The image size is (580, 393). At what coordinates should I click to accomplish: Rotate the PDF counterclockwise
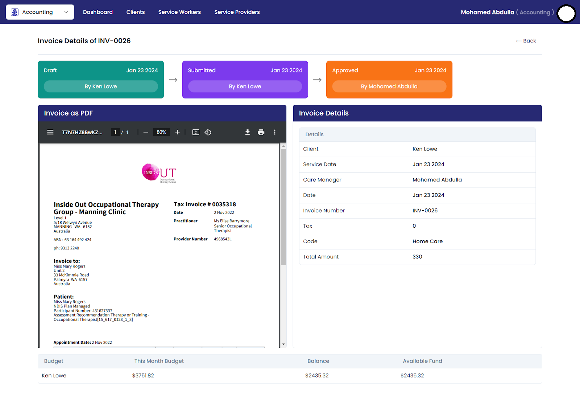pyautogui.click(x=208, y=132)
